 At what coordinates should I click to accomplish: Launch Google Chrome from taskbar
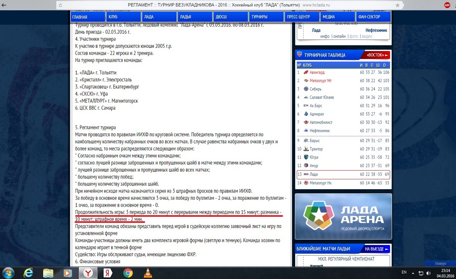pyautogui.click(x=128, y=273)
